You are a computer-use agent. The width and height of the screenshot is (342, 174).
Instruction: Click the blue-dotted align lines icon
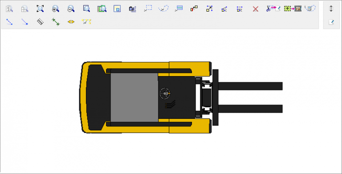[240, 9]
